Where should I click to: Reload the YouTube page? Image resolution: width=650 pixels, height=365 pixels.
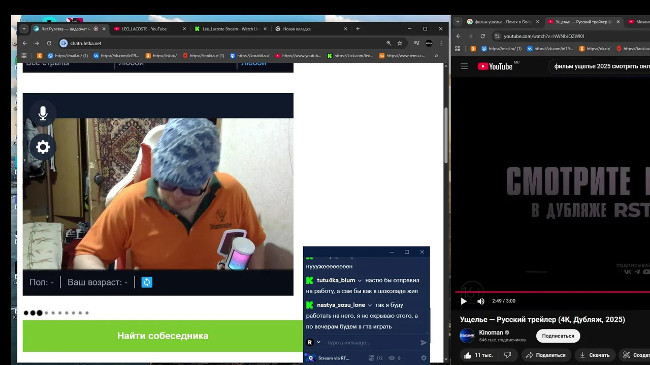point(482,36)
